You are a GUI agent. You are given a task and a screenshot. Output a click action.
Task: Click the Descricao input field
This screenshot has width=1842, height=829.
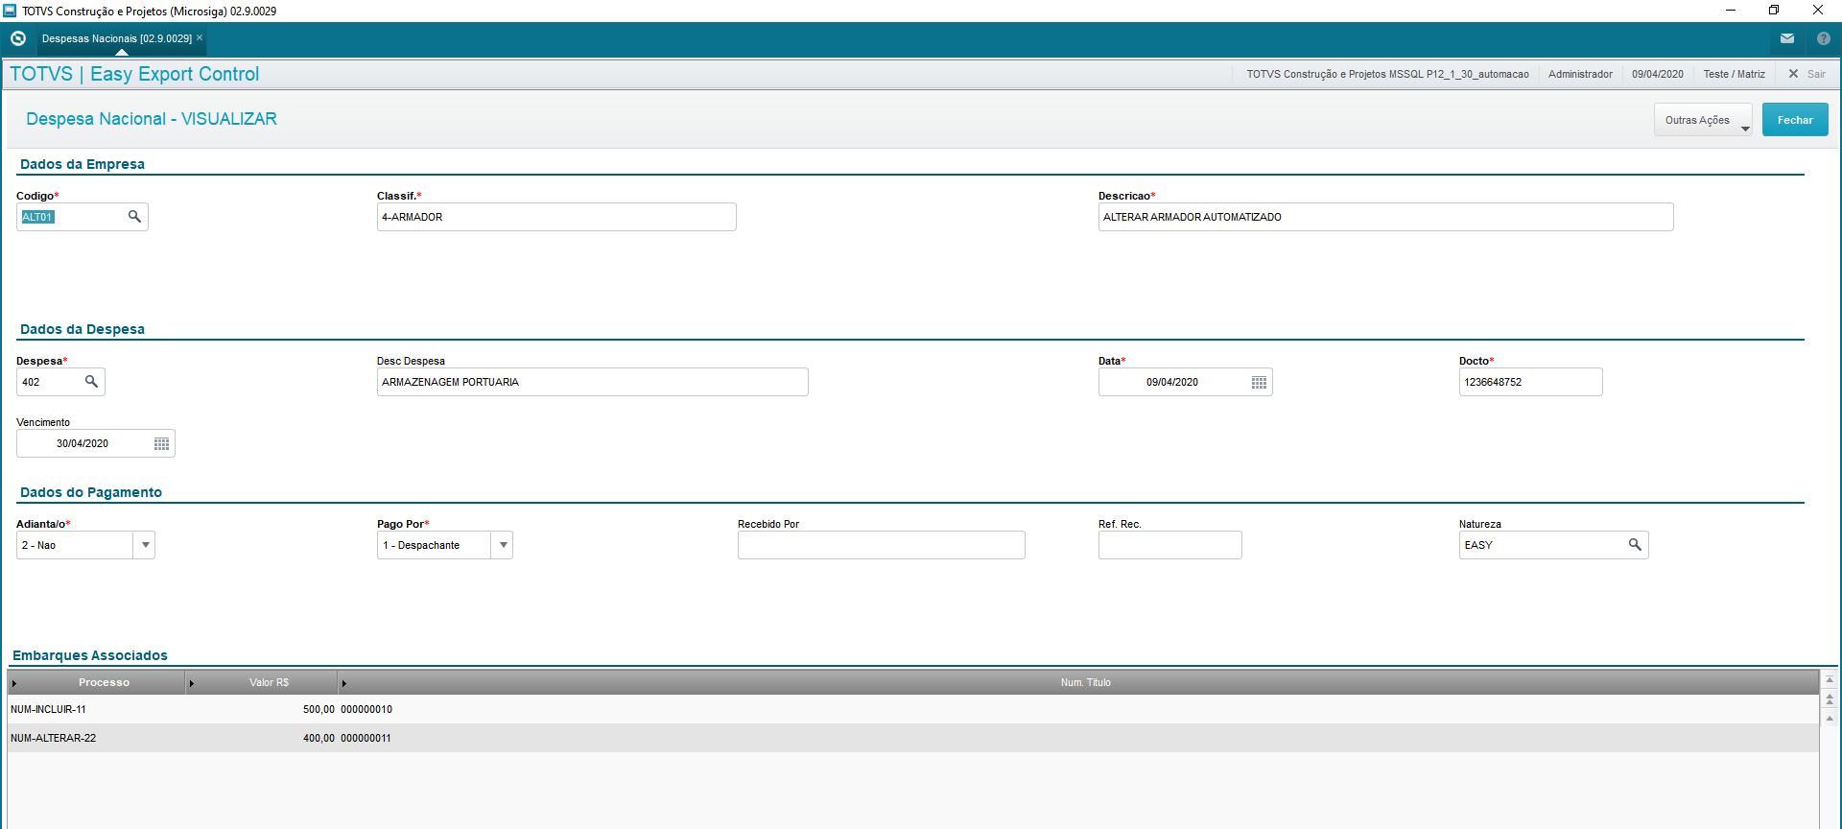[x=1385, y=217]
